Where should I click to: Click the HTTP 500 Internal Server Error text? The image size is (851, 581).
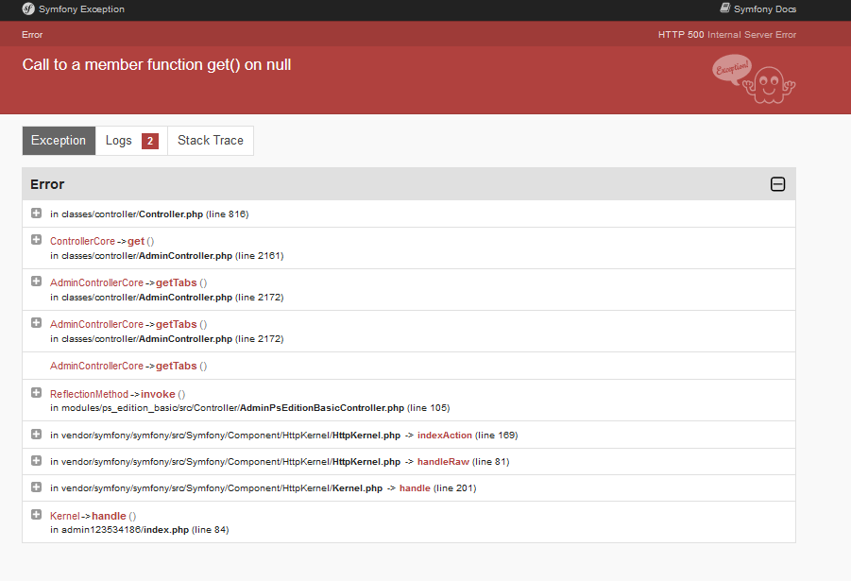click(726, 35)
